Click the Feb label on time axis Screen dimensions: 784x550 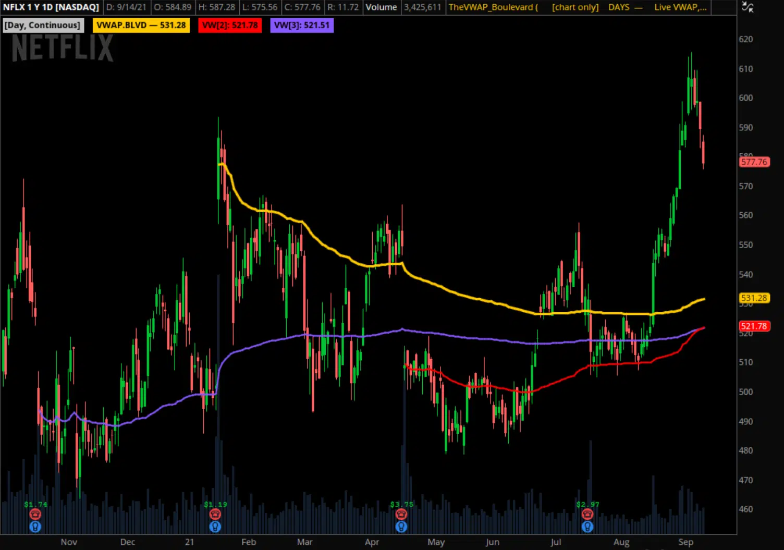(249, 542)
